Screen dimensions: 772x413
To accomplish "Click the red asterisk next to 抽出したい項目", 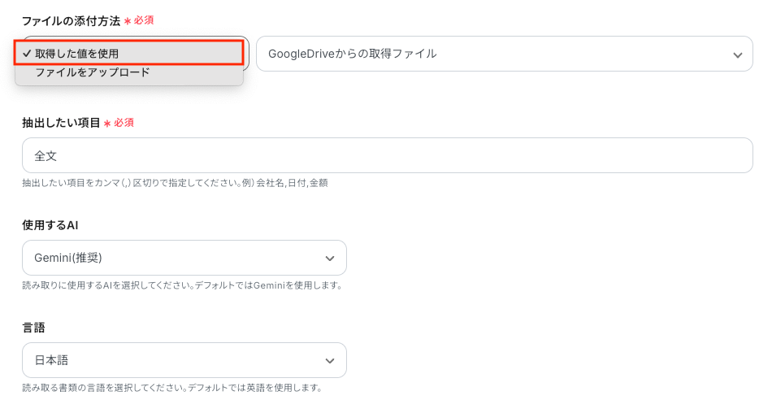I will (106, 124).
